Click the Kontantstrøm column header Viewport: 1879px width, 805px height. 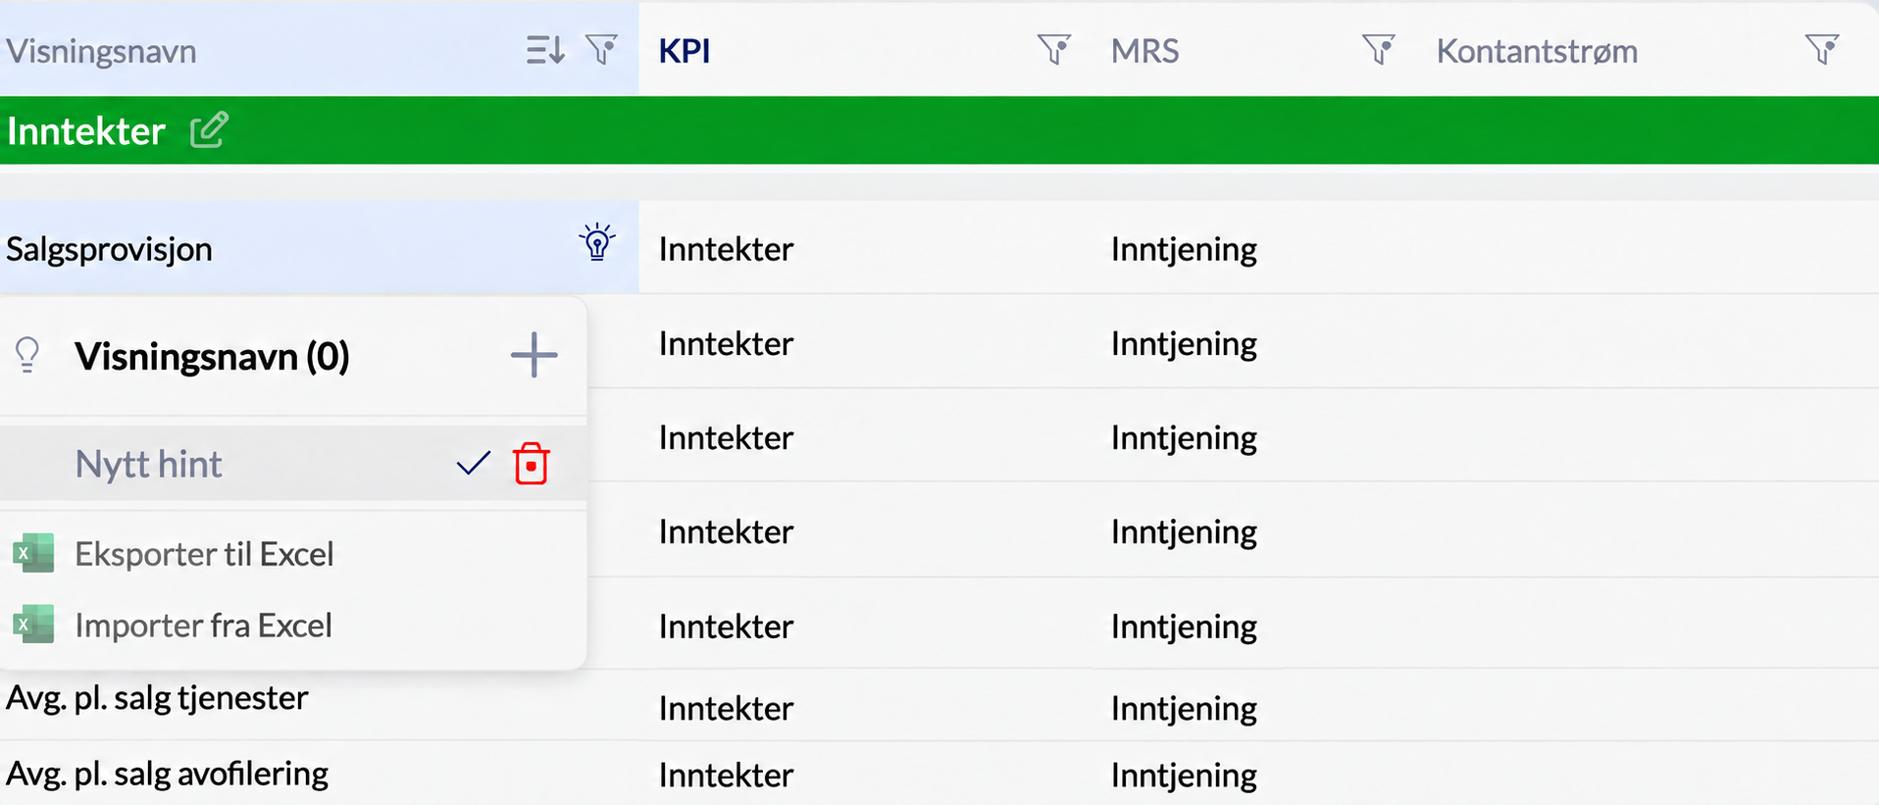point(1537,51)
